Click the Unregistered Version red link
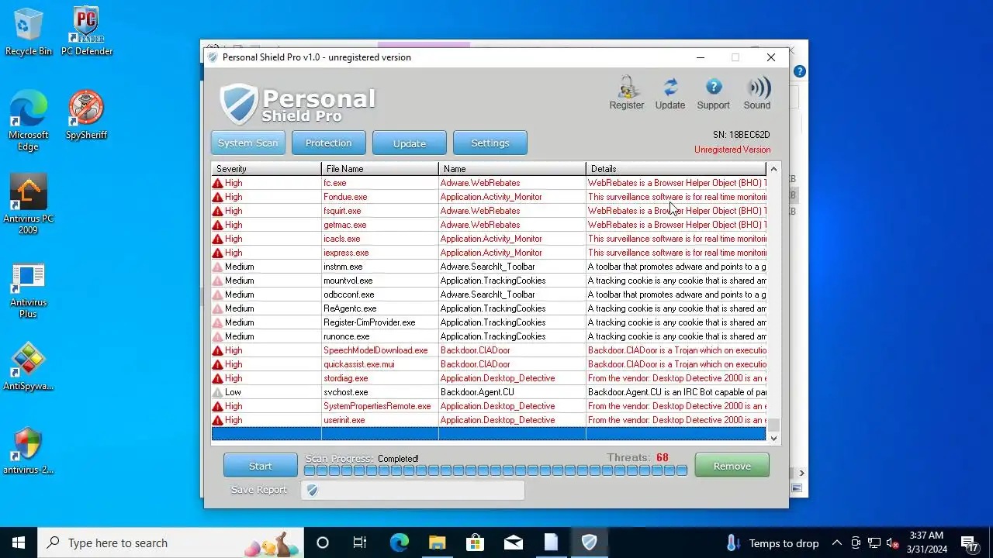Image resolution: width=993 pixels, height=558 pixels. pyautogui.click(x=732, y=150)
